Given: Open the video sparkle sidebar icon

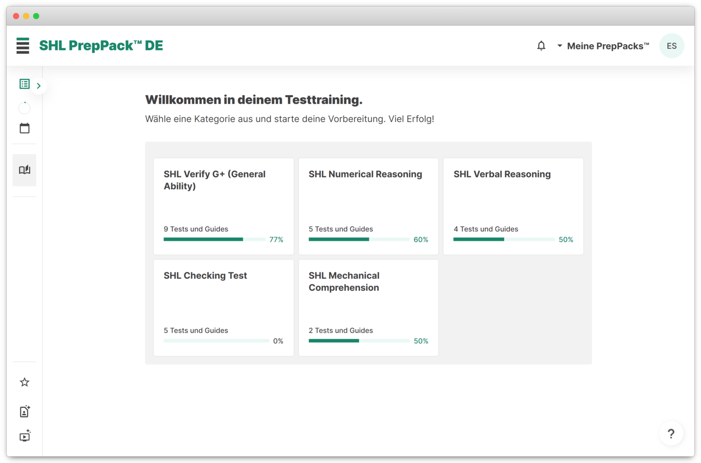Looking at the screenshot, I should coord(25,436).
